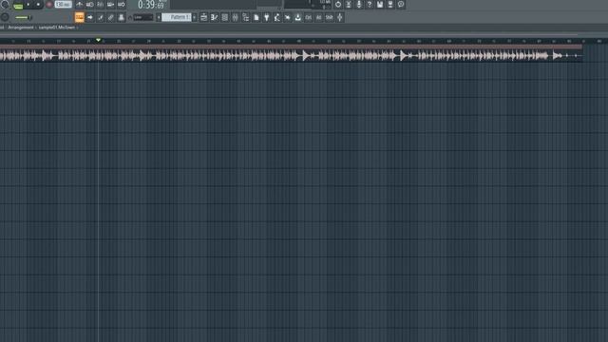Click the green horizontal slider

click(x=23, y=17)
